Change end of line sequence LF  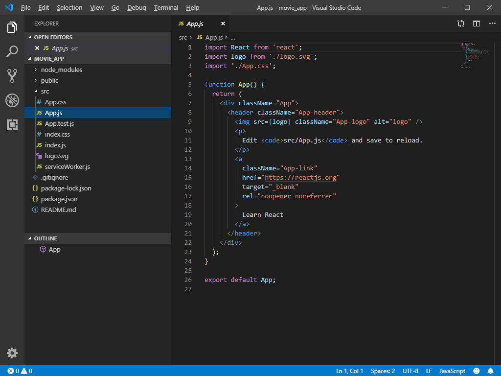(429, 371)
